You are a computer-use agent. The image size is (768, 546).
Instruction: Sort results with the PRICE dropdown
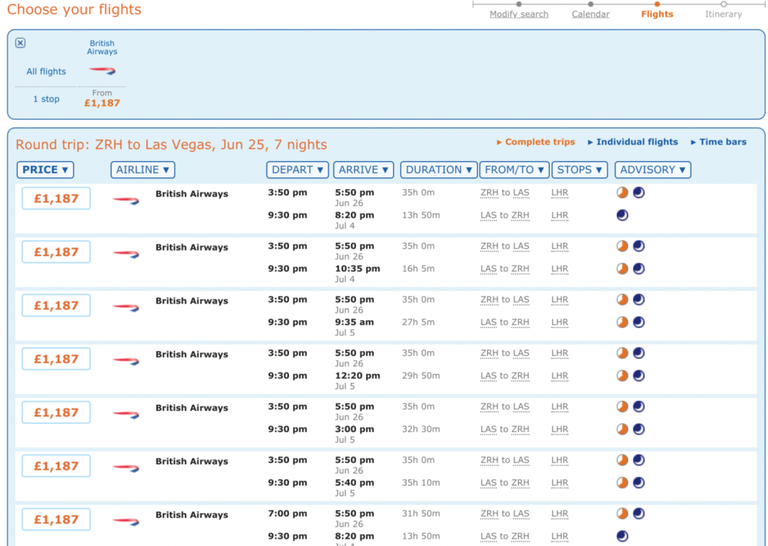click(x=45, y=170)
